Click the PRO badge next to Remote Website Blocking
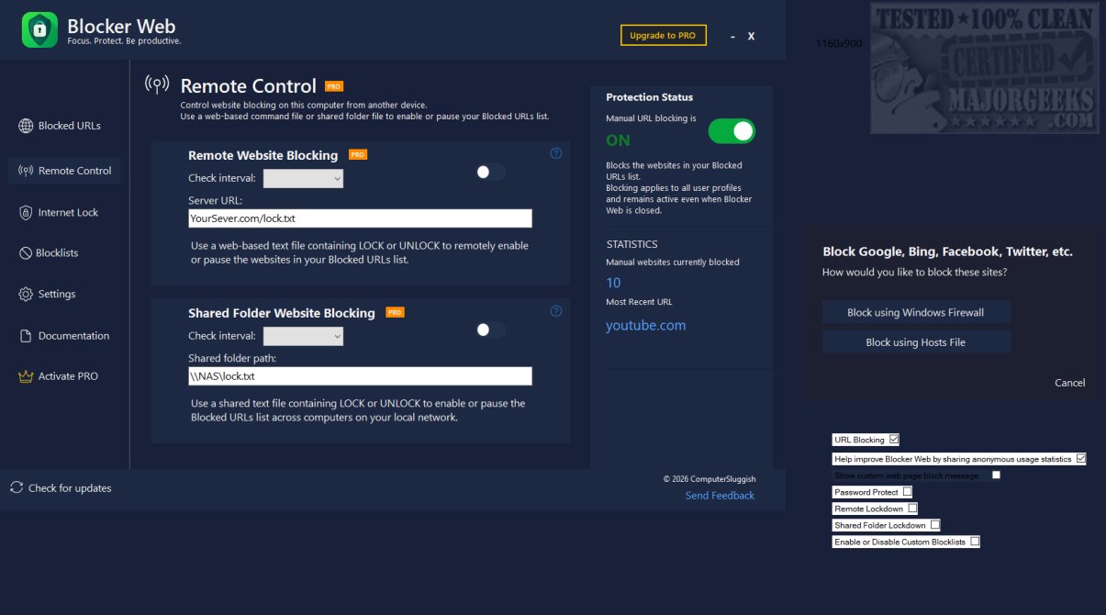 coord(358,154)
